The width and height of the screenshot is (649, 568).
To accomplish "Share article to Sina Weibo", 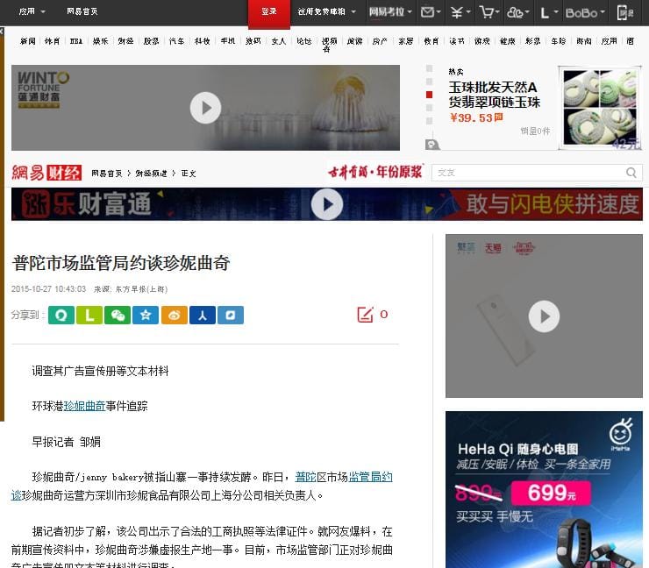I will click(x=174, y=315).
